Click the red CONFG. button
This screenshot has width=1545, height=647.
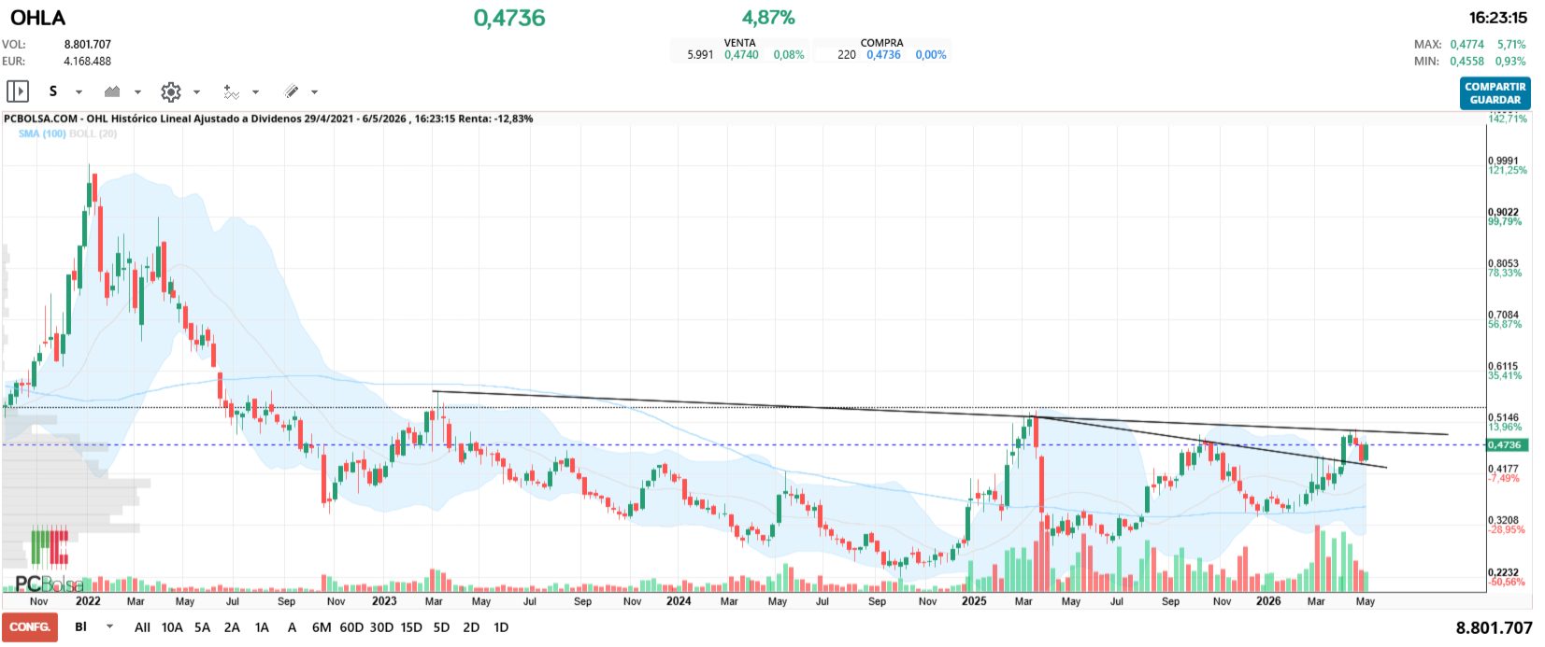click(x=30, y=627)
